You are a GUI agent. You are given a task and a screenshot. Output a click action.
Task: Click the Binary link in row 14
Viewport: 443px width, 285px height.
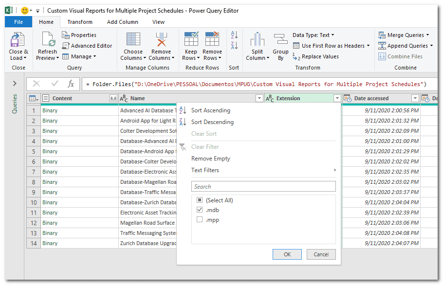[x=50, y=243]
